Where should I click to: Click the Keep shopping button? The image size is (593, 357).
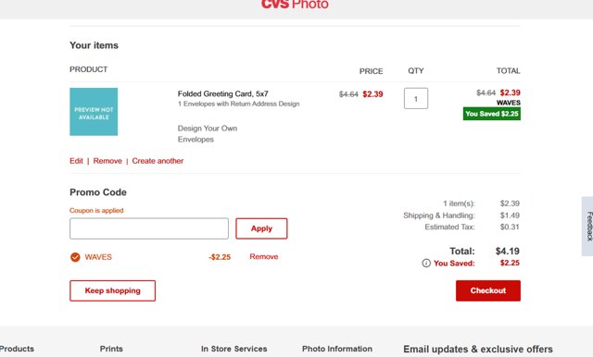coord(112,290)
